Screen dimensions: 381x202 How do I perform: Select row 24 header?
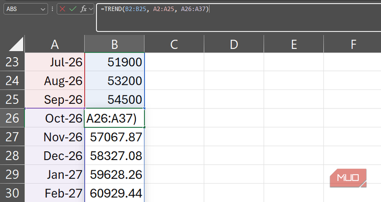coord(12,81)
